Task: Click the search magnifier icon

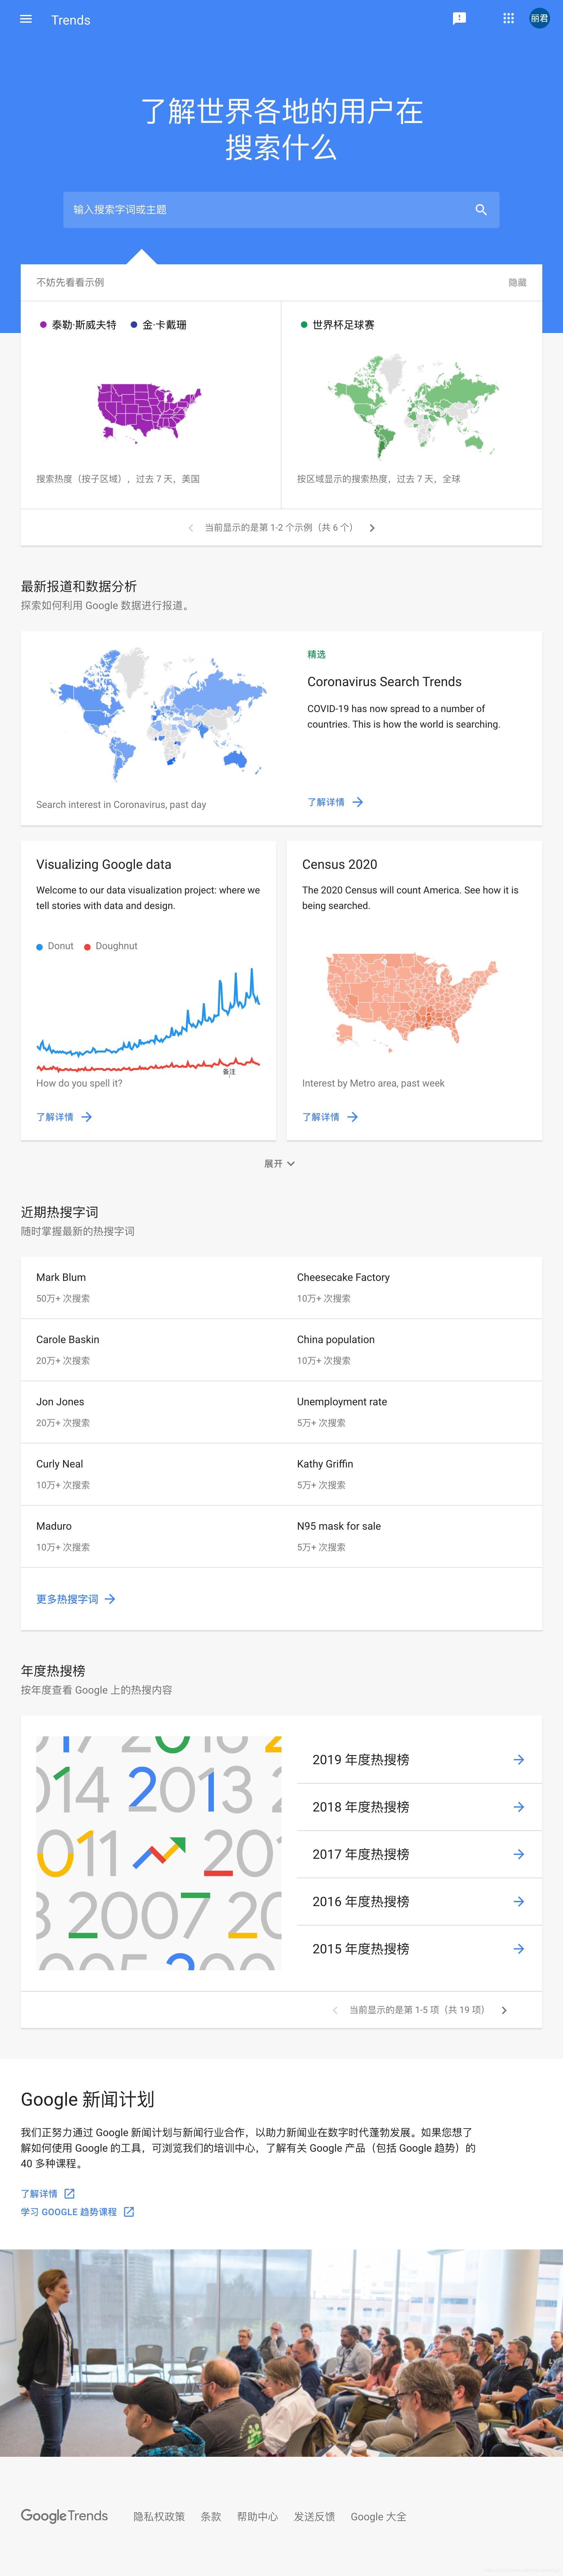Action: (x=481, y=210)
